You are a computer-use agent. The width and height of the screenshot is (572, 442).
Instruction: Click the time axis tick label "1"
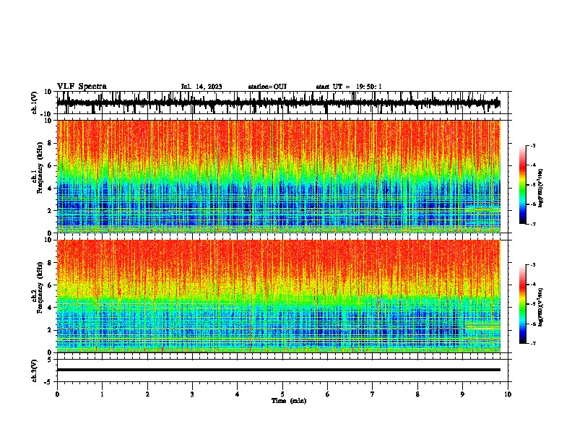[102, 394]
